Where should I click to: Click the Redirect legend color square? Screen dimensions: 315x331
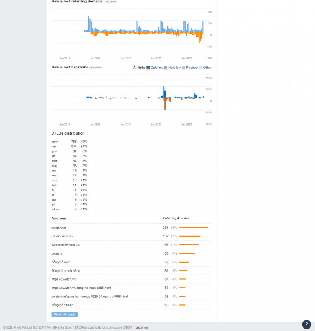point(184,68)
